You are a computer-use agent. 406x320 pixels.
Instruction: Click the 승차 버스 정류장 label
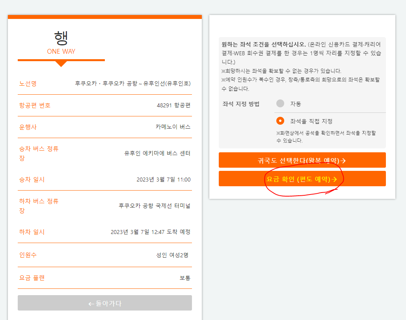tap(39, 153)
